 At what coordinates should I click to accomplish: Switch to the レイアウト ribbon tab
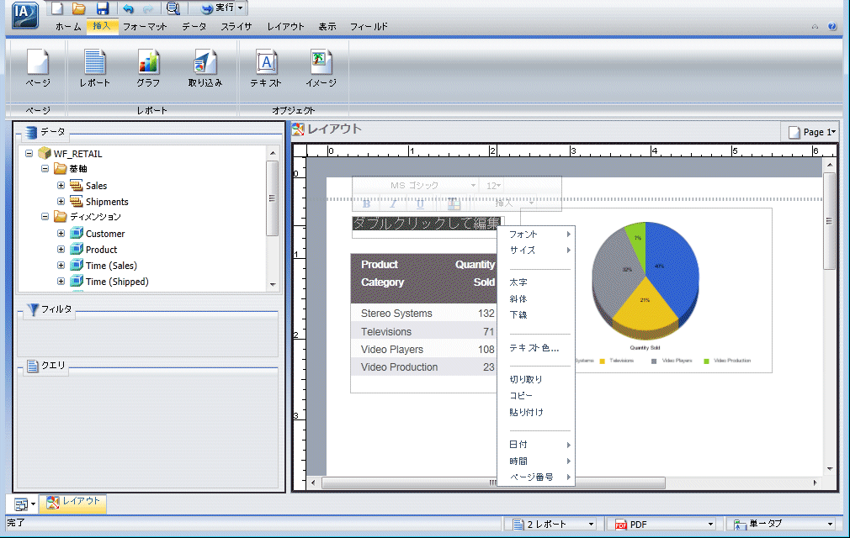pos(285,27)
